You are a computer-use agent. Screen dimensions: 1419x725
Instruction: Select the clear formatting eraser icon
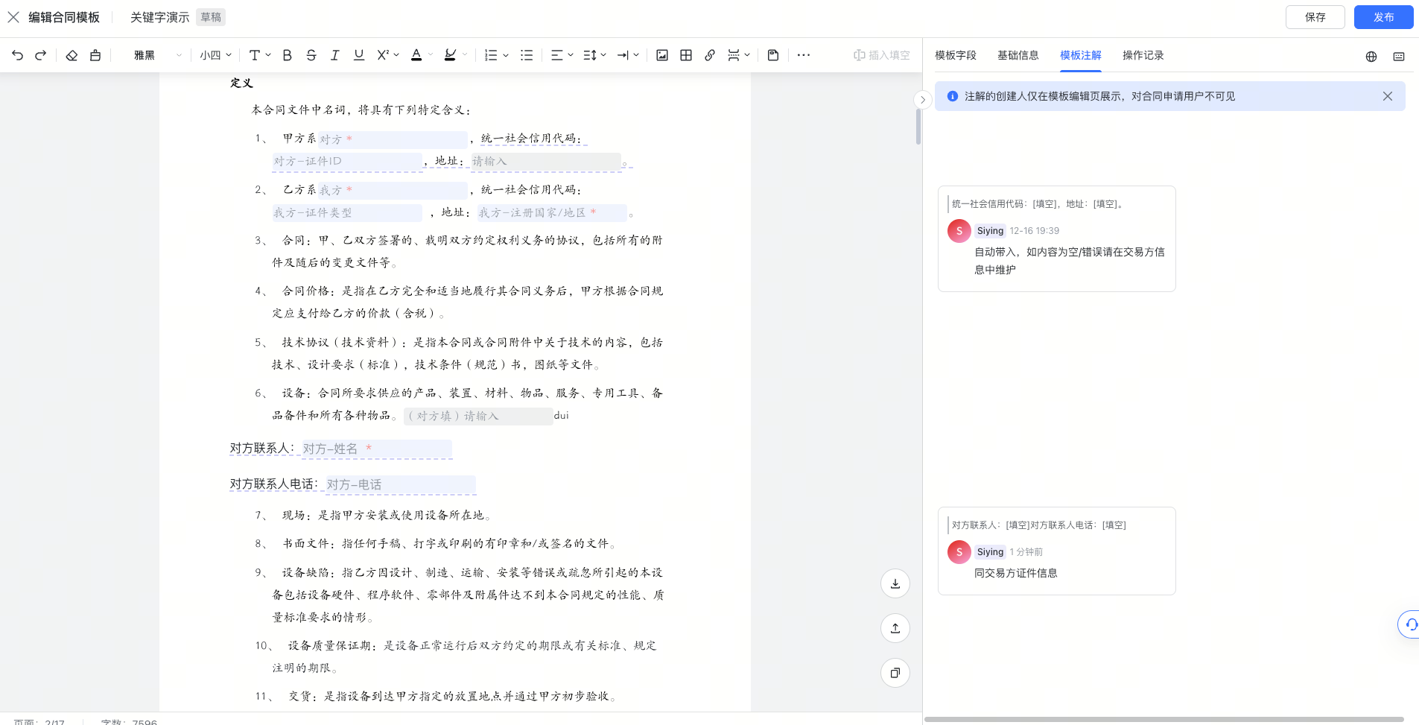(72, 54)
